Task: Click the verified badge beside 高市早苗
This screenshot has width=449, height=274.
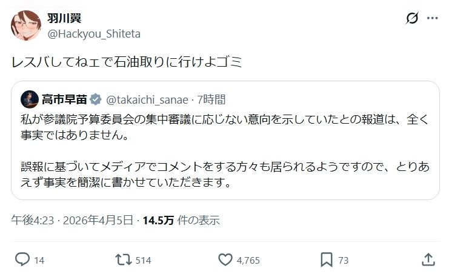Action: coord(96,99)
